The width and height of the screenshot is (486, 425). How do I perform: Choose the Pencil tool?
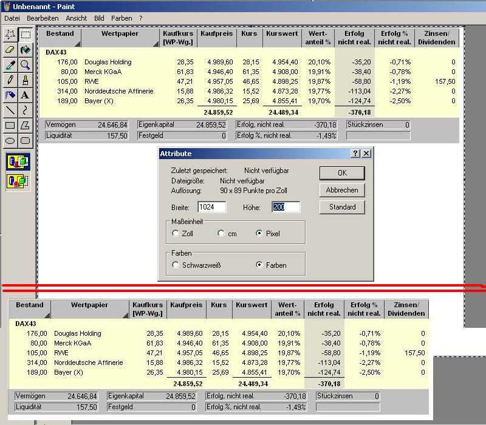(10, 80)
